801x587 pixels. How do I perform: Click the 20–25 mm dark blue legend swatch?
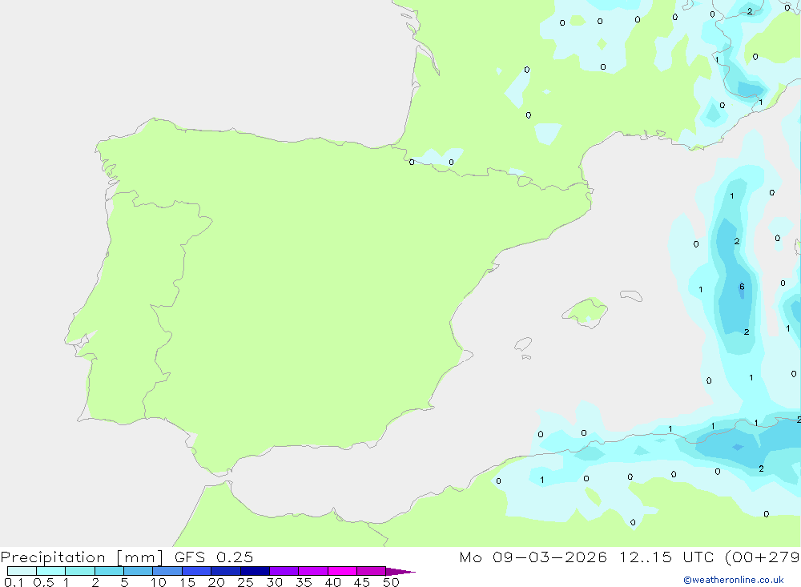(226, 571)
